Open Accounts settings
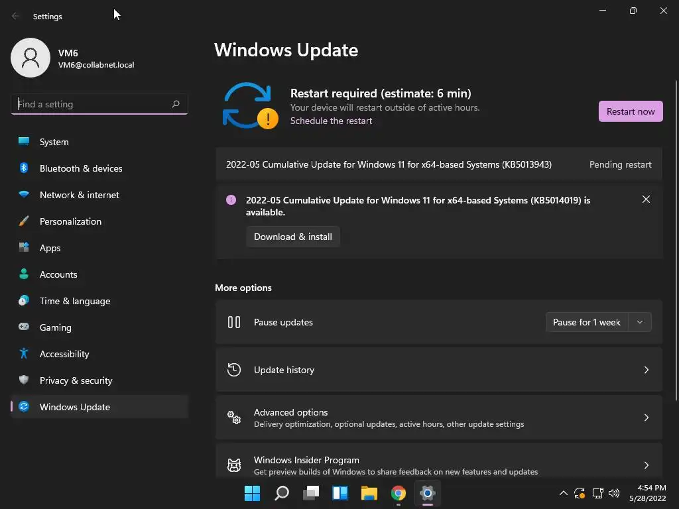Viewport: 679px width, 509px height. [99, 274]
